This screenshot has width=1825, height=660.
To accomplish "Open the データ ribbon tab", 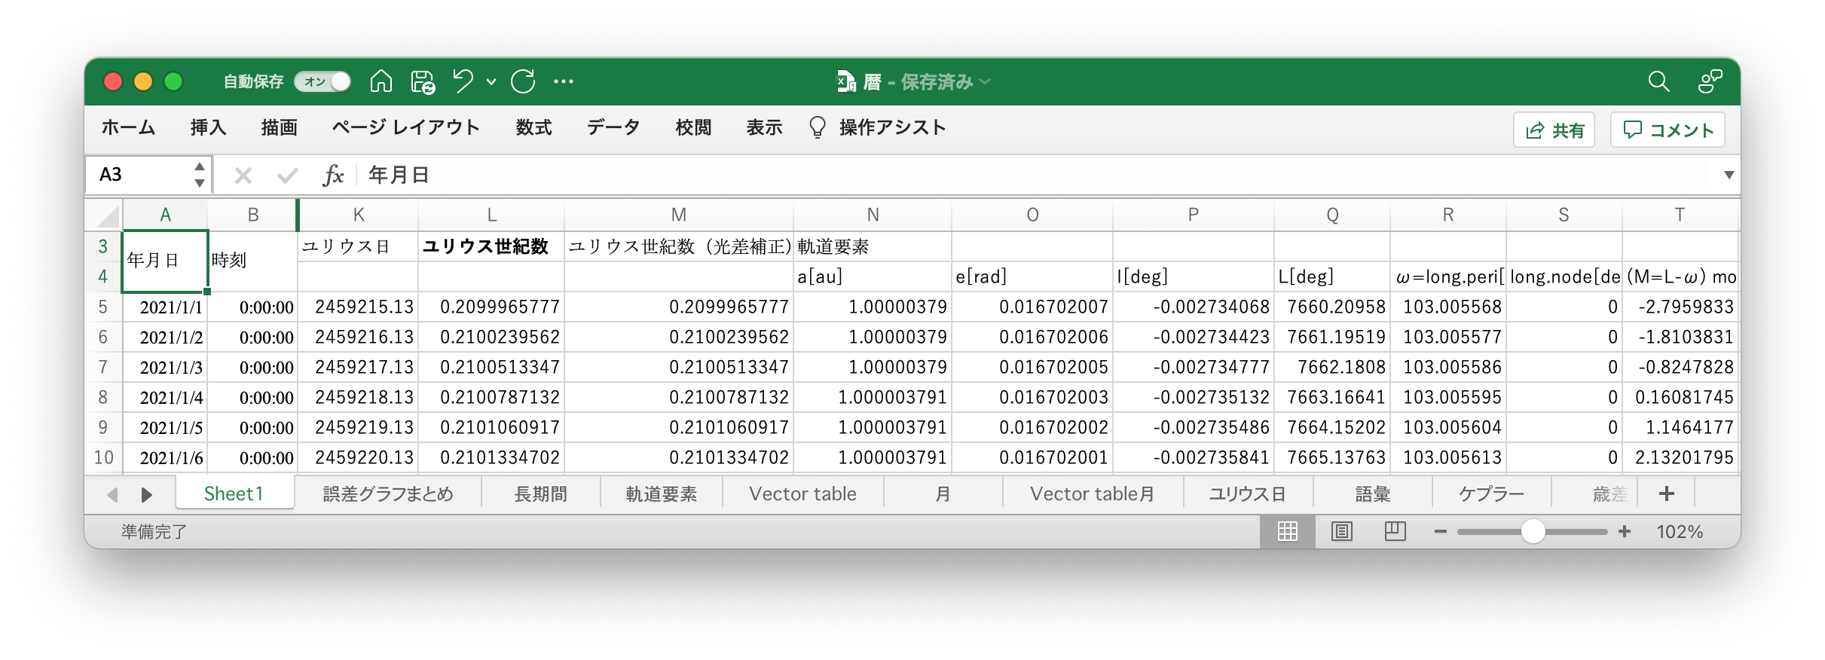I will pyautogui.click(x=613, y=127).
